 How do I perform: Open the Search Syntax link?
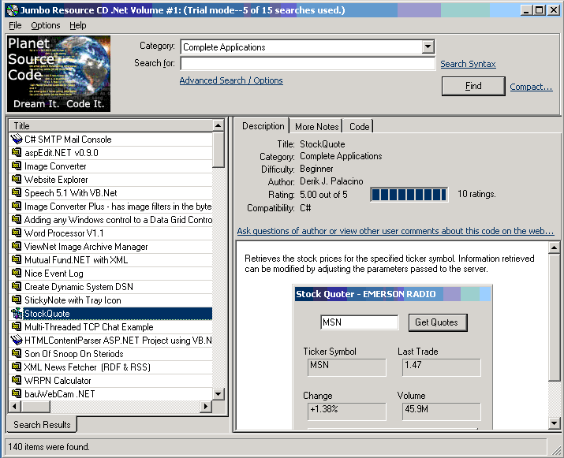[x=468, y=64]
